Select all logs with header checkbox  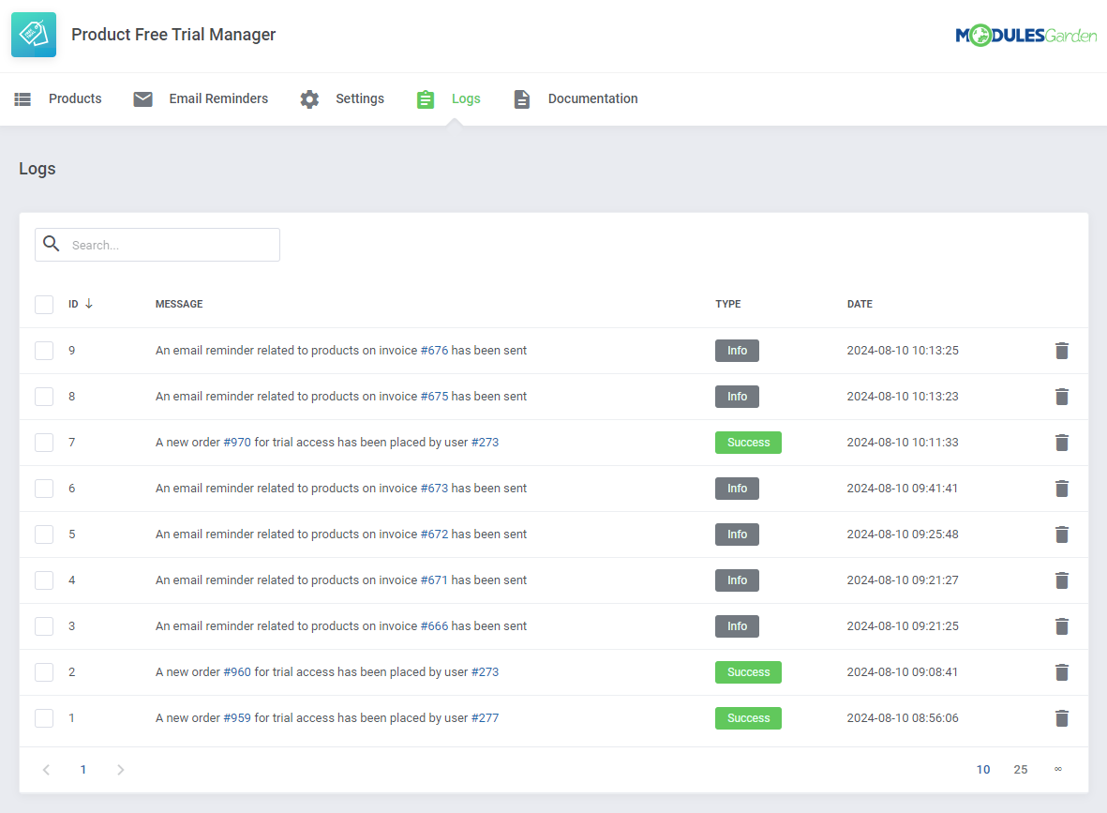[x=44, y=304]
